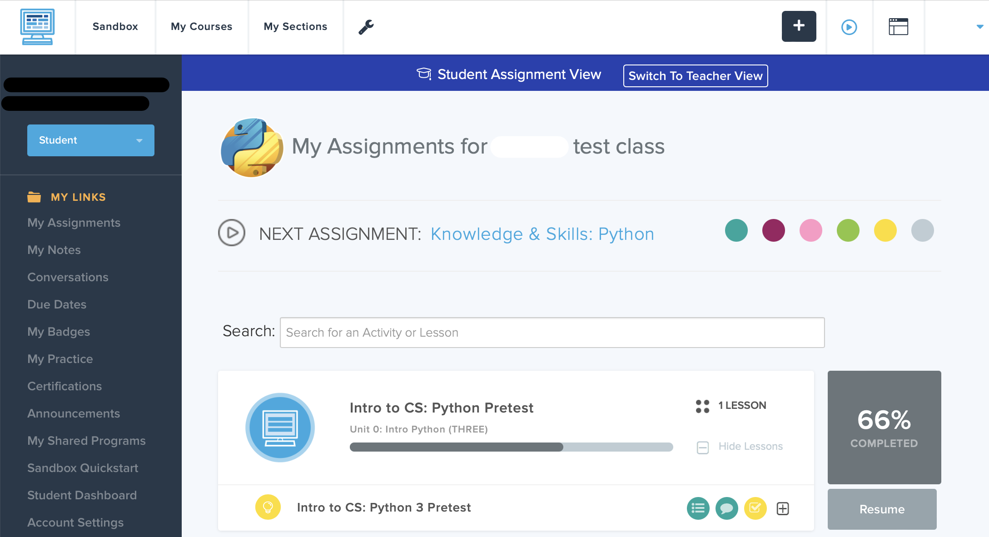This screenshot has width=989, height=537.
Task: Click the next assignment play icon
Action: [x=232, y=233]
